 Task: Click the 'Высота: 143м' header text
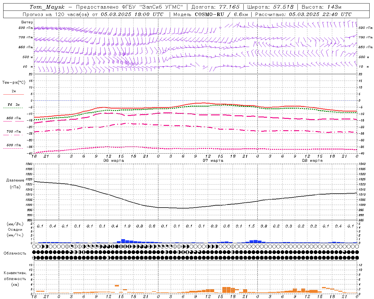[x=321, y=7]
